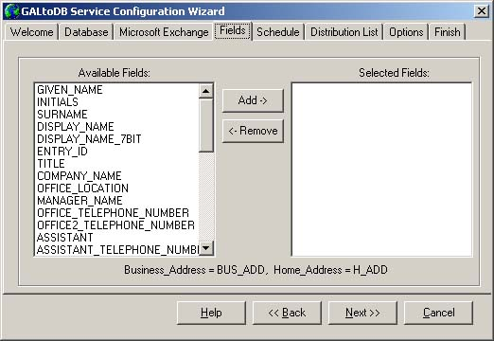Screen dimensions: 494x341
Task: Select ASSISTANT field in the list
Action: tap(117, 238)
